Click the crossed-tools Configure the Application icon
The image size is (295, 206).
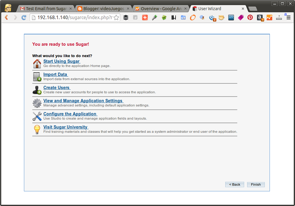pyautogui.click(x=37, y=116)
